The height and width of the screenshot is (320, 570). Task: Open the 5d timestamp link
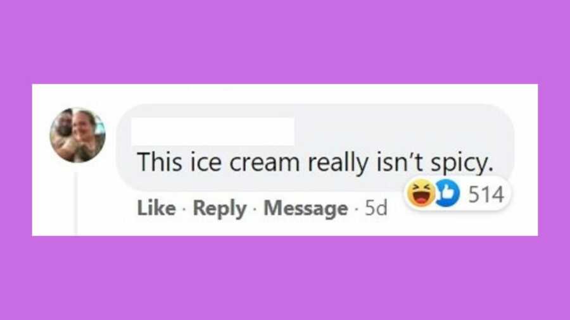click(x=376, y=208)
